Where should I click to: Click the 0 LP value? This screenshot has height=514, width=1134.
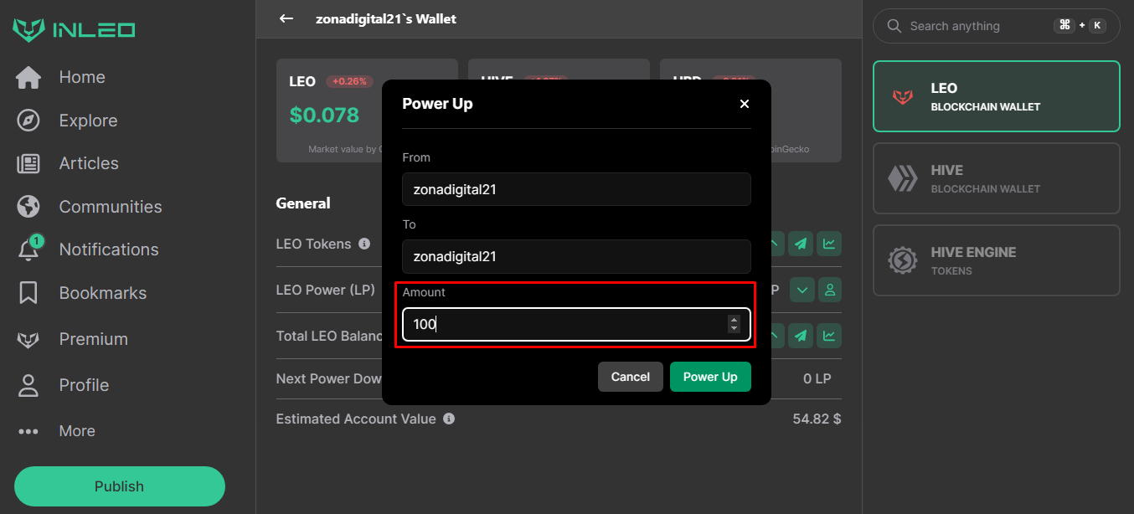817,378
